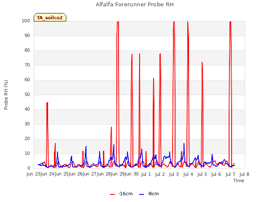This screenshot has width=270, height=202.
Task: Click the Jul 6 x-axis tick label
Action: (x=216, y=174)
